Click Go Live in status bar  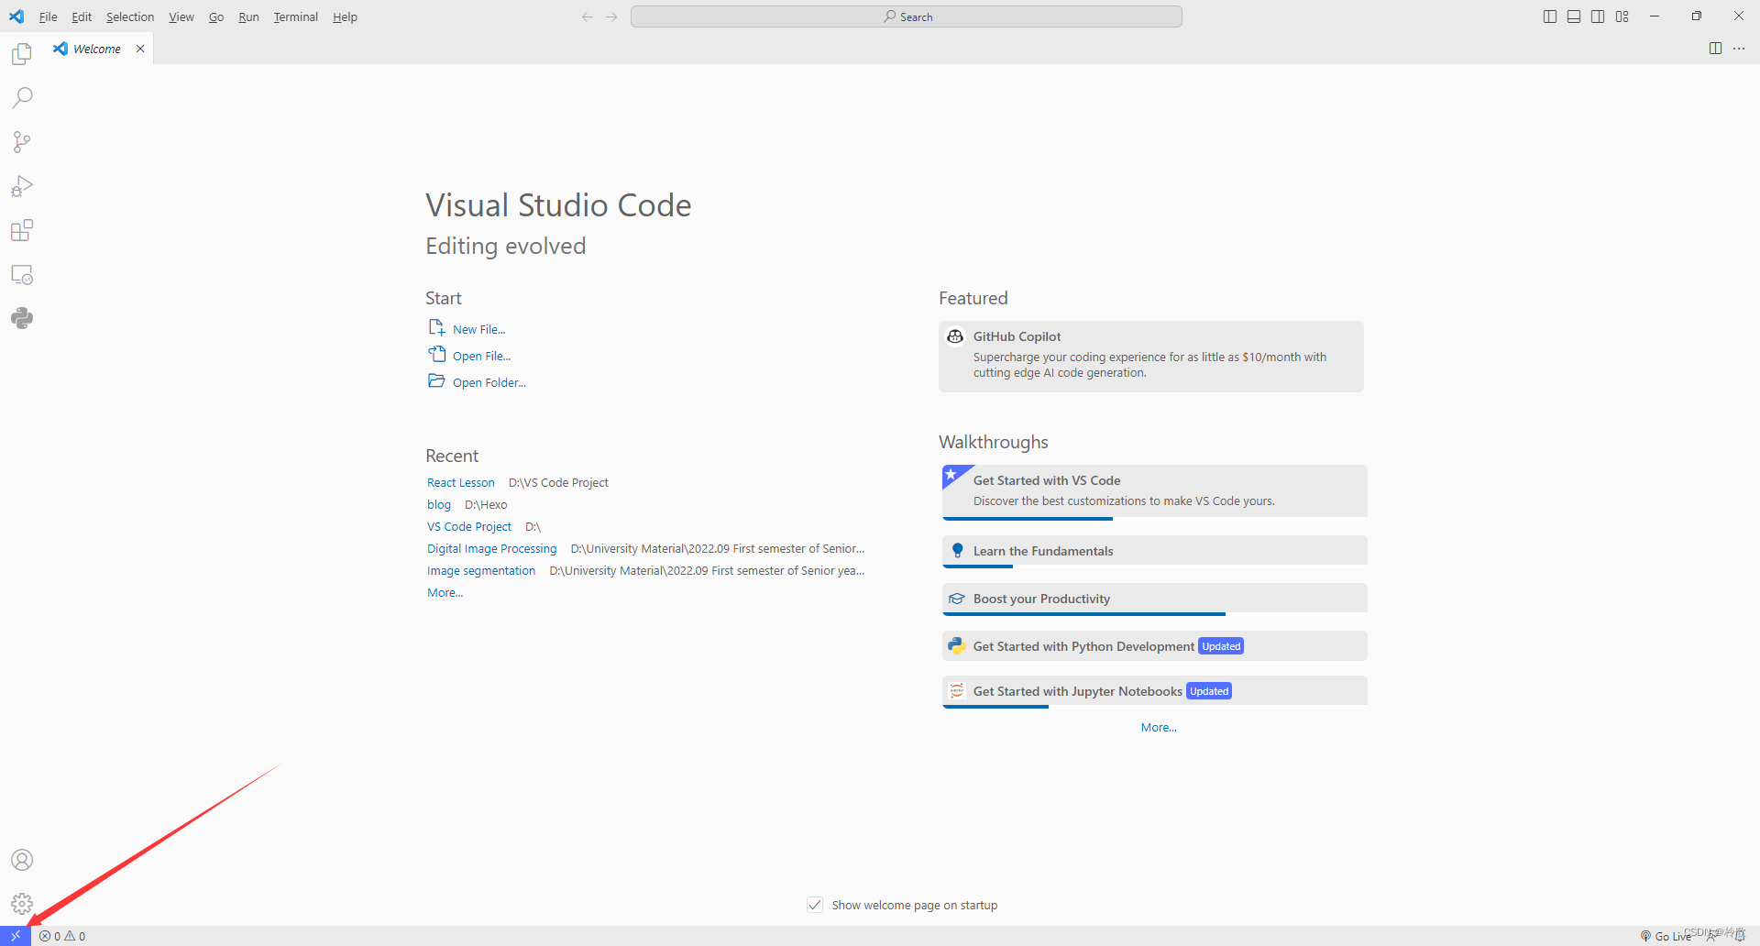tap(1666, 936)
